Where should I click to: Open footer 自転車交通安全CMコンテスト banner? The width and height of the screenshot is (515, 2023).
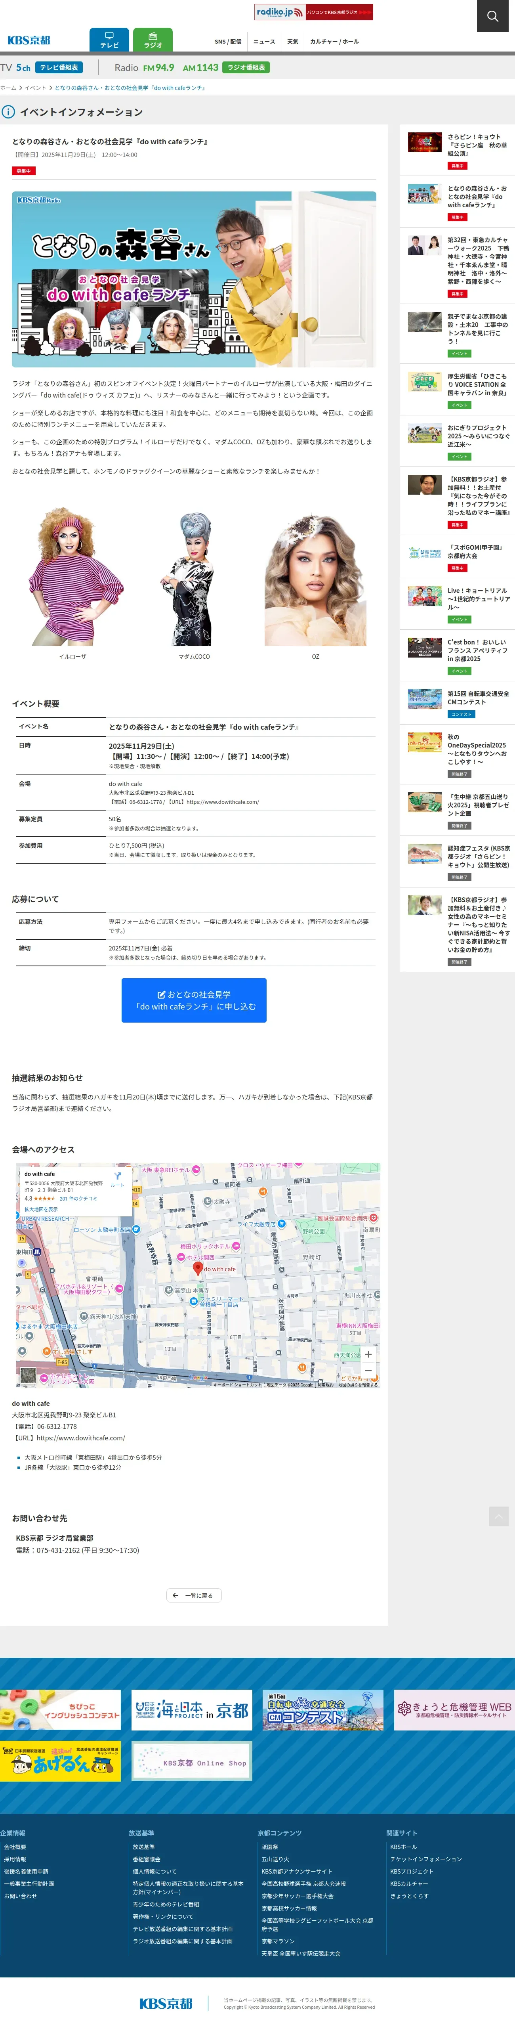coord(322,1709)
